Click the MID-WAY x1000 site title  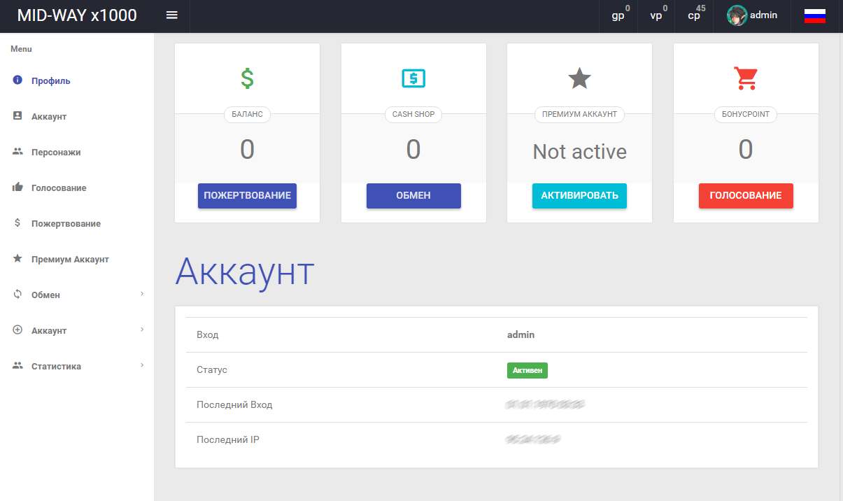[x=77, y=15]
